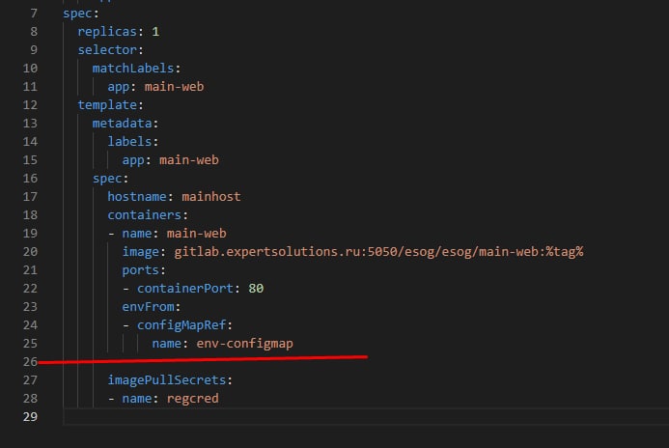
Task: Click the 'labels' key
Action: coord(129,142)
